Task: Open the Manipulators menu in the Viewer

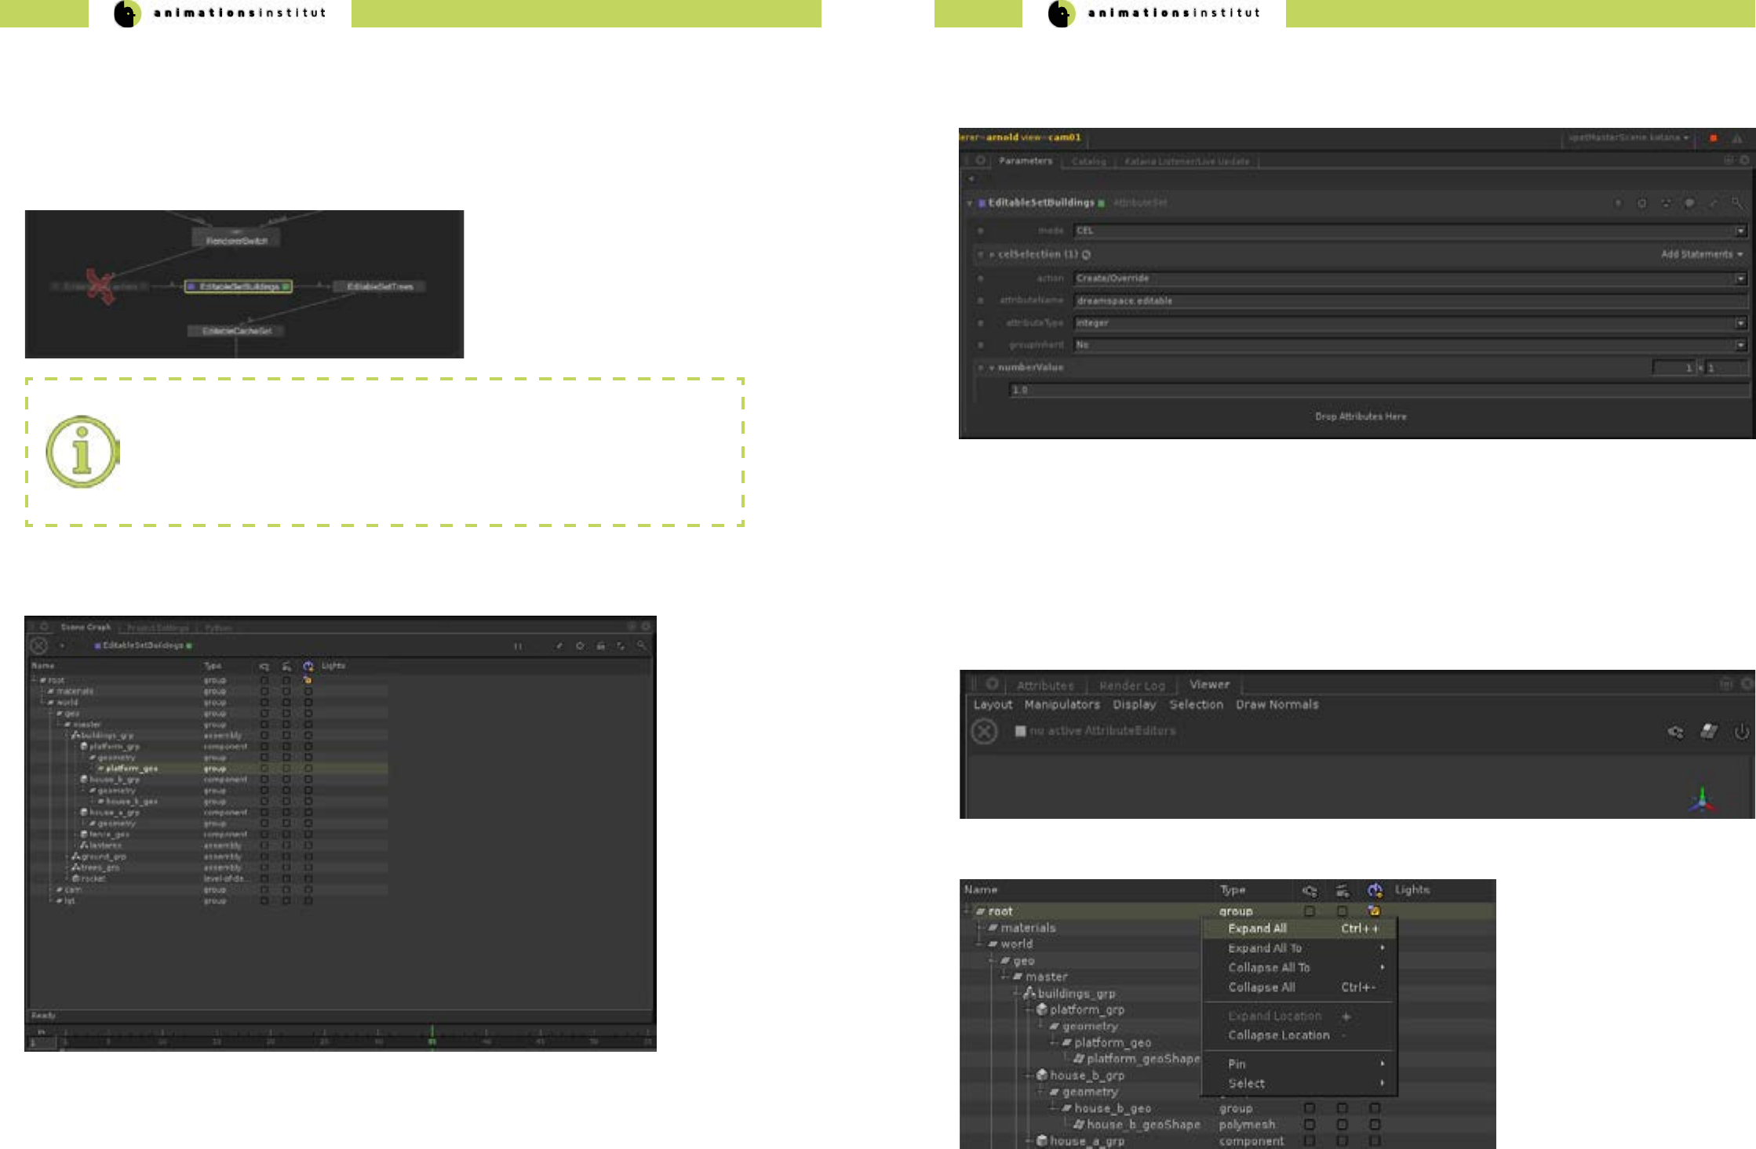Action: pos(1062,704)
